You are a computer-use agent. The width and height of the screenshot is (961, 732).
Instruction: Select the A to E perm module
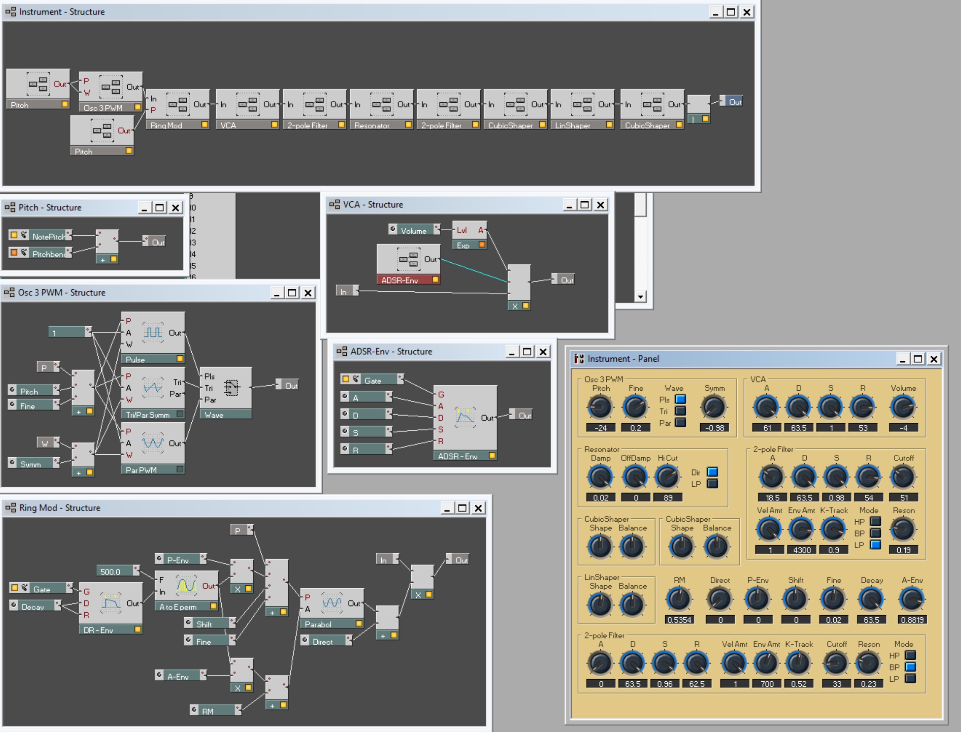click(187, 591)
